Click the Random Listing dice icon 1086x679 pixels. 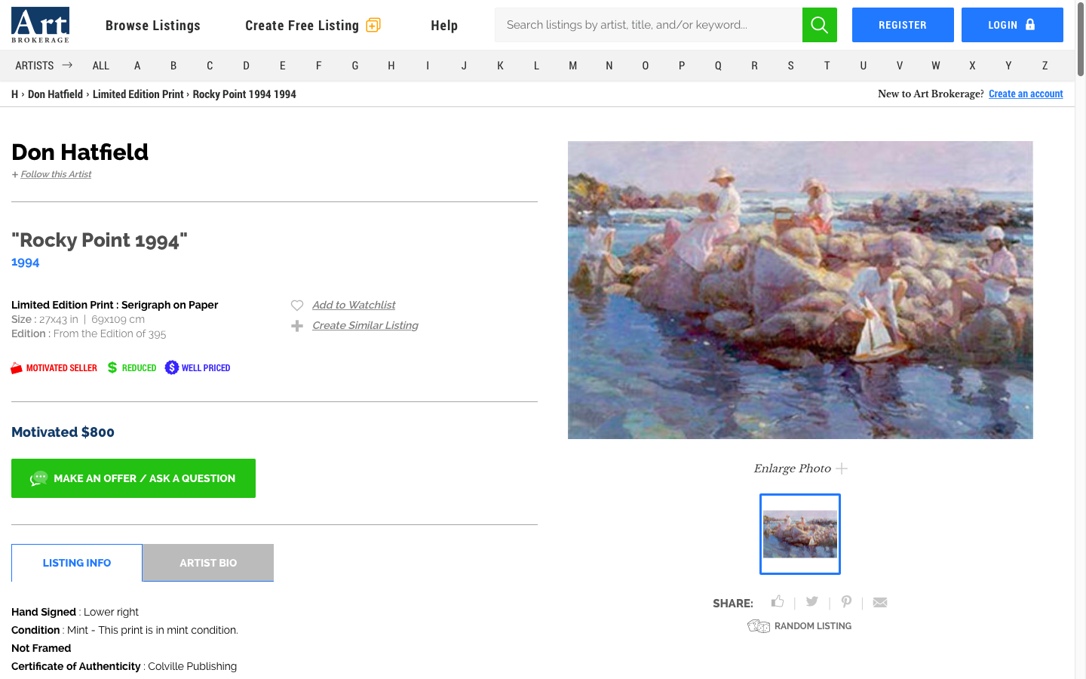pos(758,626)
